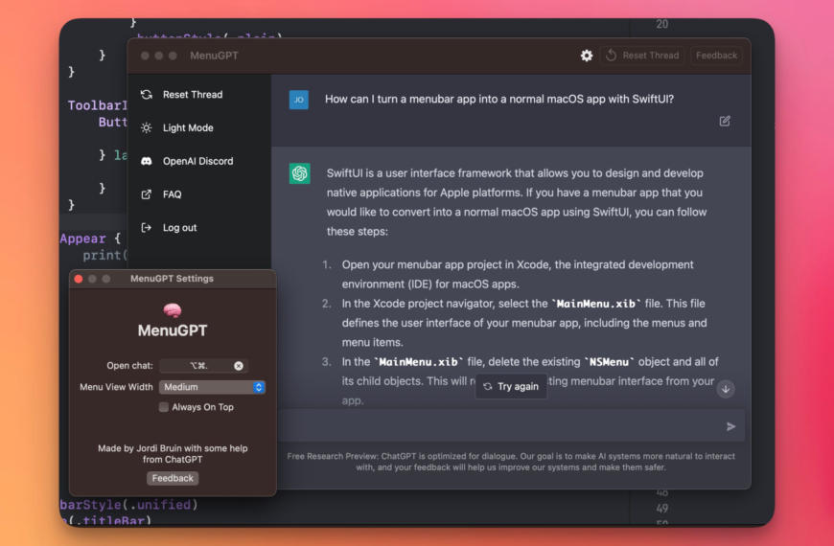Viewport: 834px width, 546px height.
Task: Click 'barStyle(.unified)' in the background code editor
Action: click(x=128, y=505)
